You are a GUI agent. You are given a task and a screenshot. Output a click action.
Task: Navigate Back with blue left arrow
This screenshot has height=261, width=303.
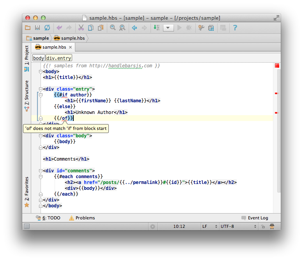tap(134, 28)
